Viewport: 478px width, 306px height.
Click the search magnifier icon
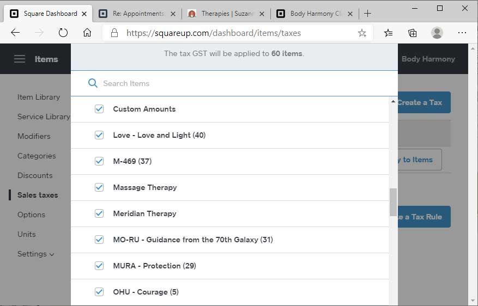click(x=93, y=83)
